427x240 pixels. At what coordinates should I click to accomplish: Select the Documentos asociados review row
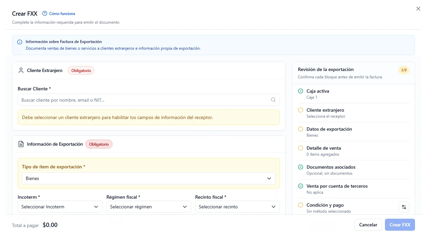coord(354,170)
